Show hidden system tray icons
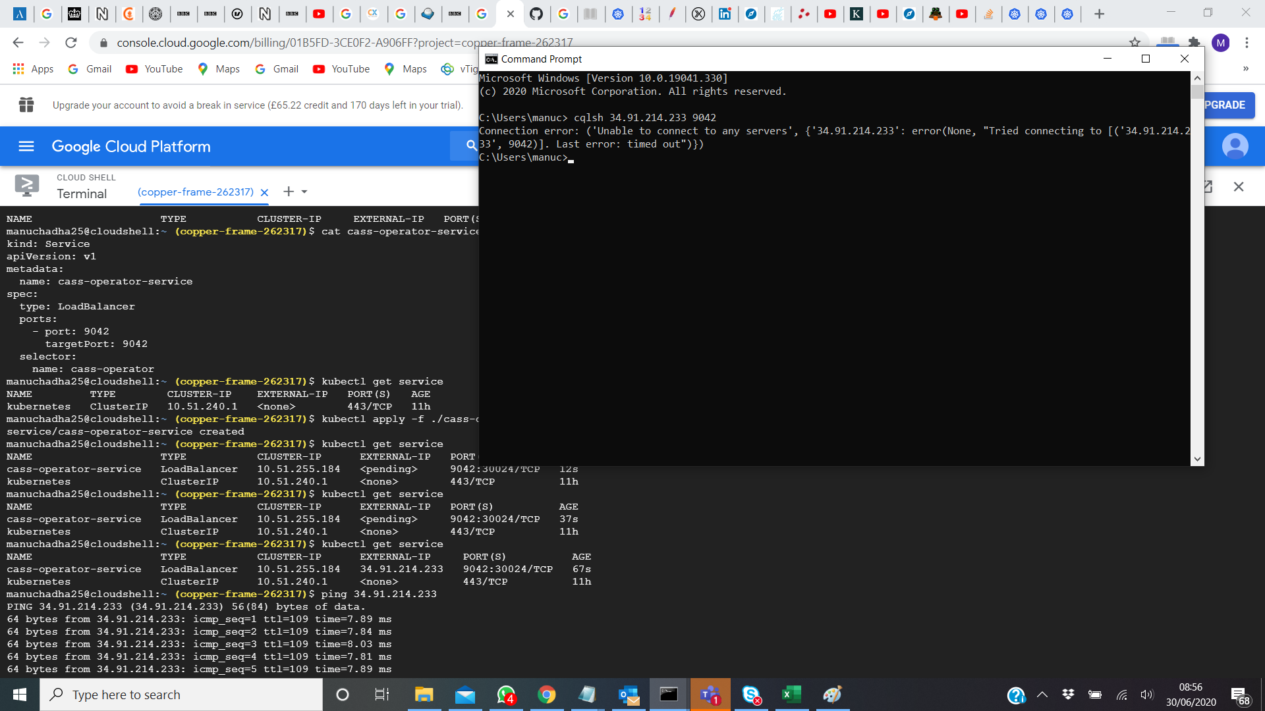The image size is (1265, 711). 1042,695
